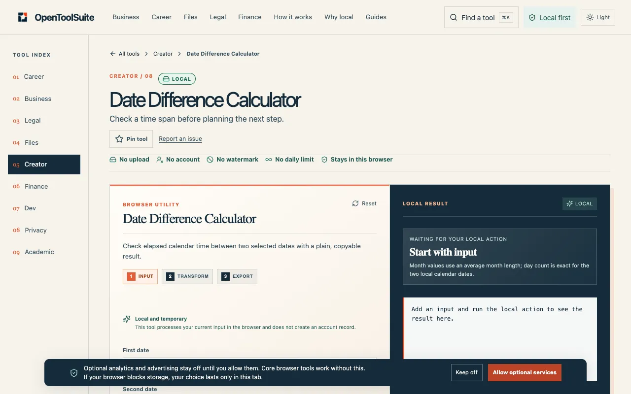Click the sparkle icon in the dark LOCAL badge
631x394 pixels.
(x=570, y=203)
